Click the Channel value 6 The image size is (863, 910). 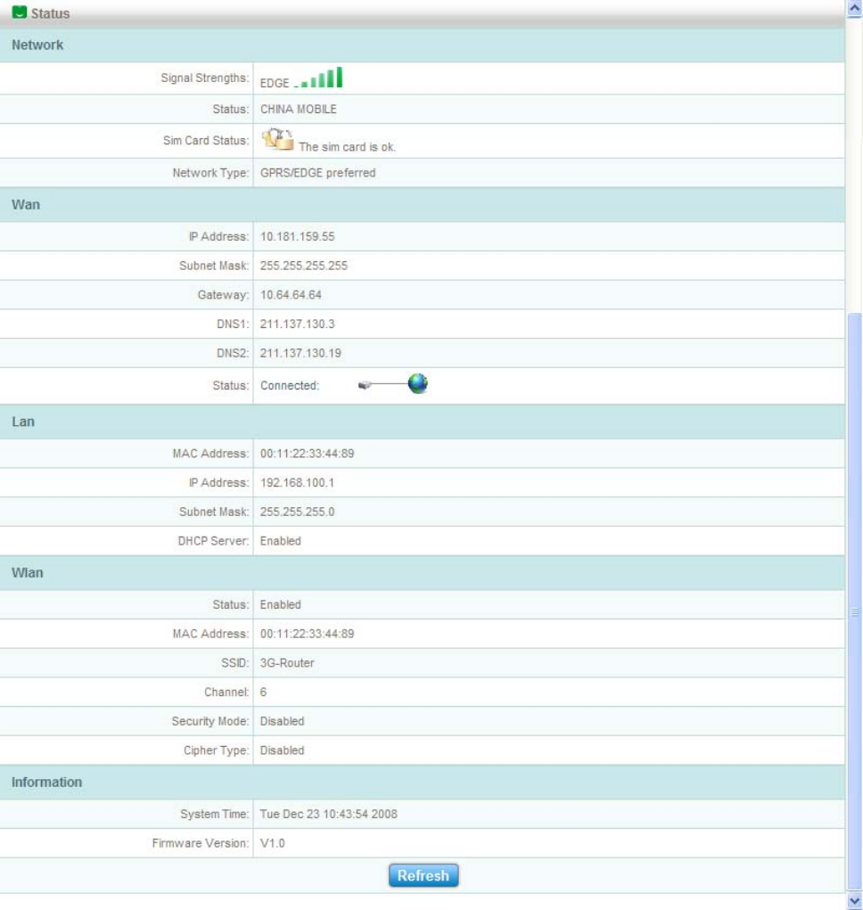click(264, 692)
